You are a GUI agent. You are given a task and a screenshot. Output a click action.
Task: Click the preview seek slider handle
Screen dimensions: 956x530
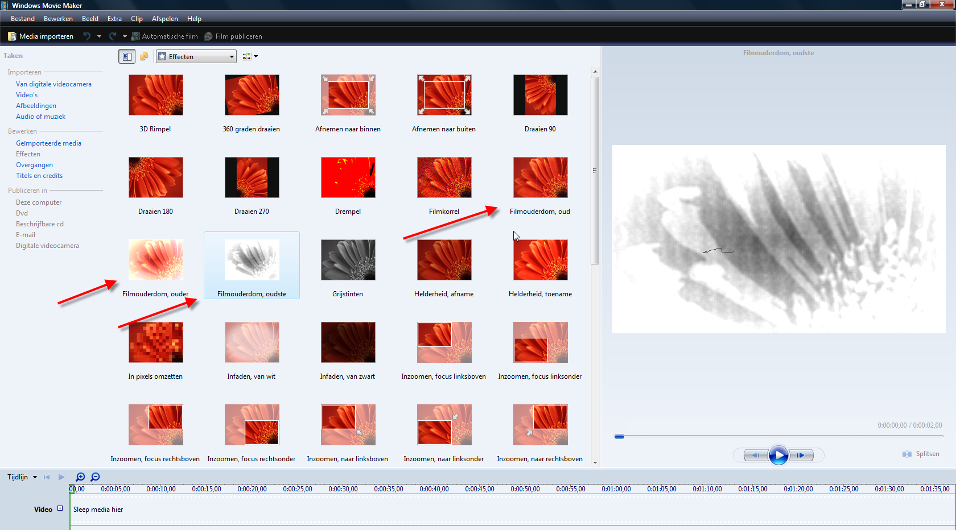coord(619,436)
